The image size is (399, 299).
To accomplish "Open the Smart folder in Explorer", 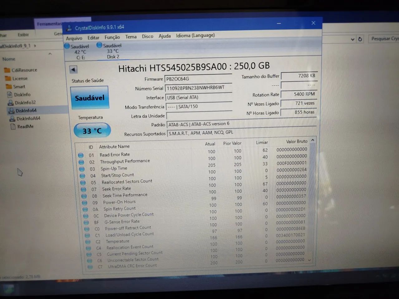I will click(x=15, y=86).
